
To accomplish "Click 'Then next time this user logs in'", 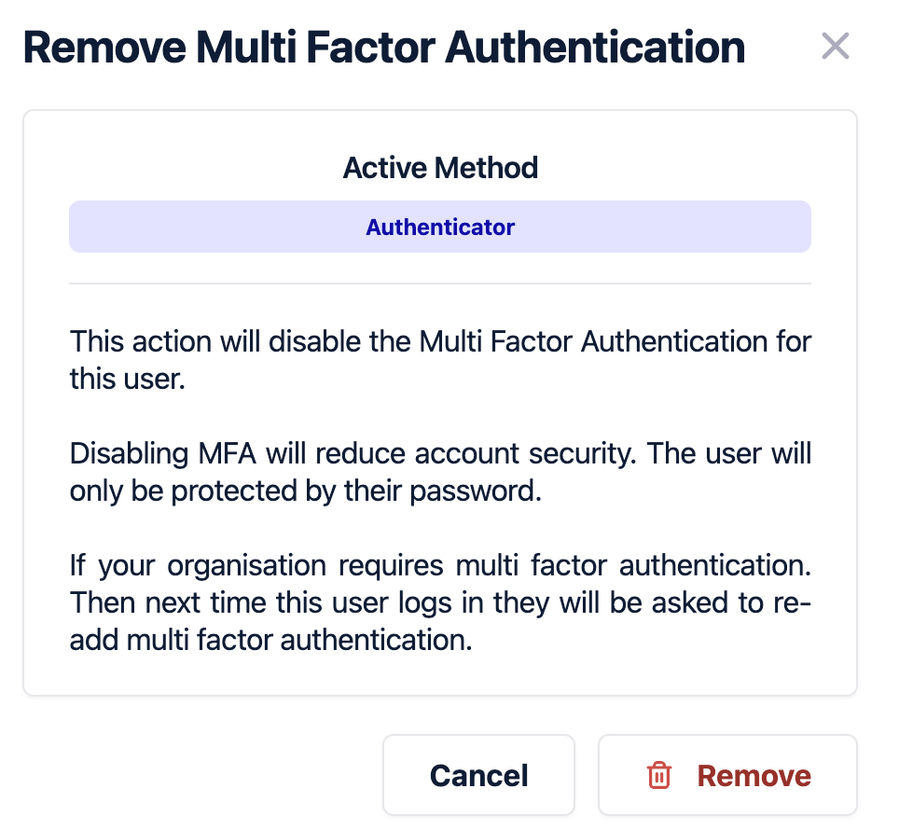I will 280,603.
